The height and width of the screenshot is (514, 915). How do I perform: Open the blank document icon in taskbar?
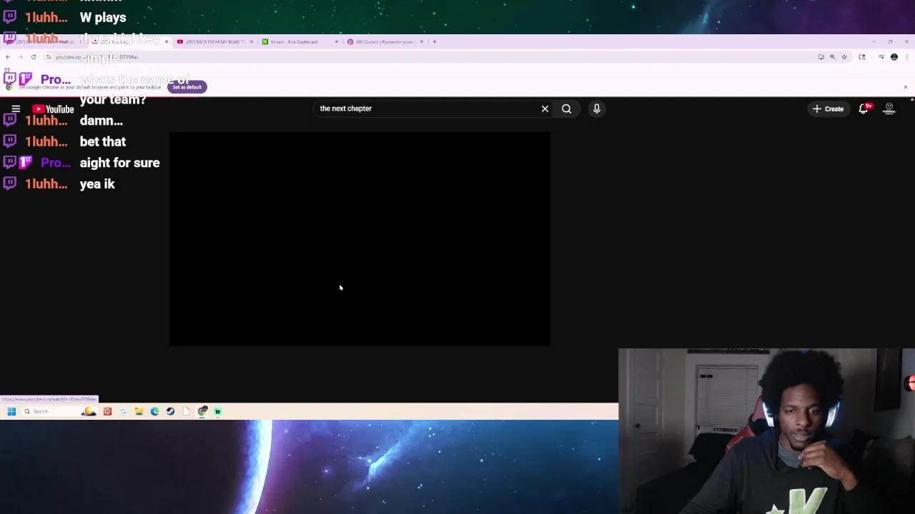click(187, 411)
